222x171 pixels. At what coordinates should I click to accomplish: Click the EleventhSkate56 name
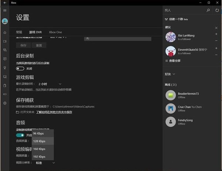[x=188, y=49]
